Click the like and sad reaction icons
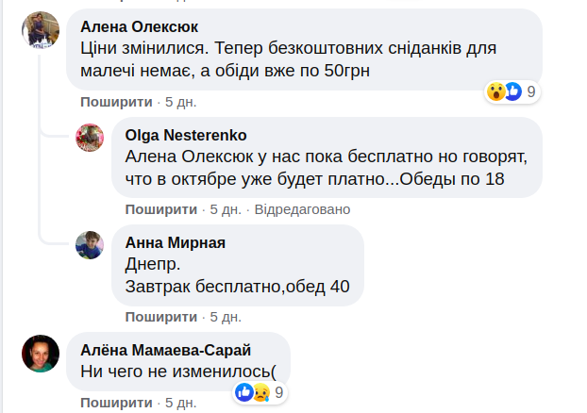This screenshot has height=413, width=587. pyautogui.click(x=254, y=391)
